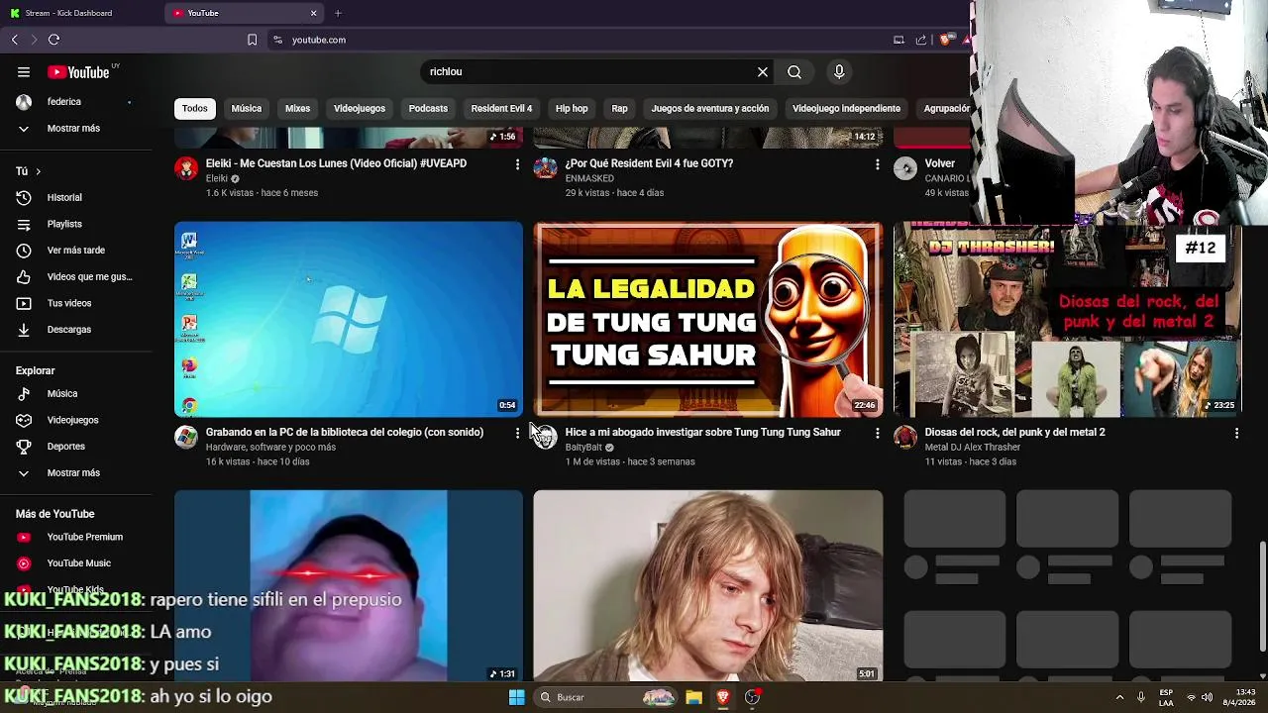This screenshot has width=1268, height=713.
Task: Show hidden system tray icons
Action: (1120, 697)
